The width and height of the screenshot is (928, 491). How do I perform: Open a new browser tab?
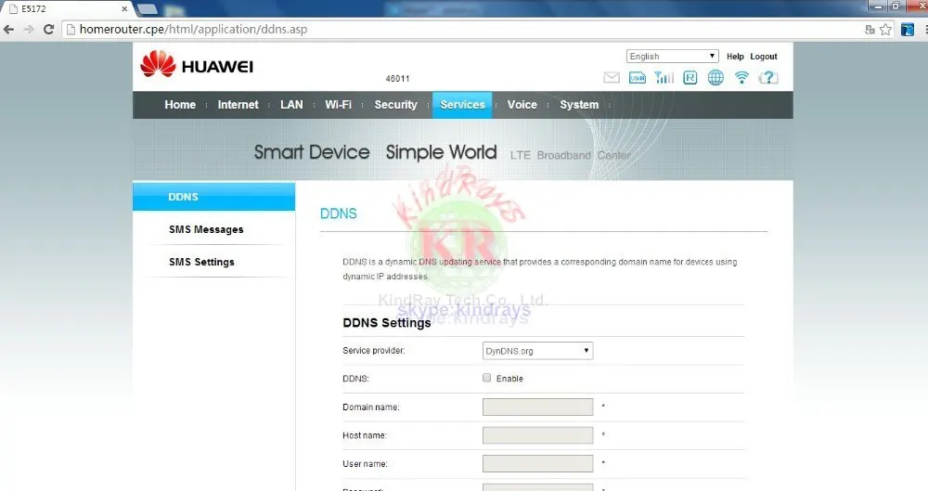(147, 9)
